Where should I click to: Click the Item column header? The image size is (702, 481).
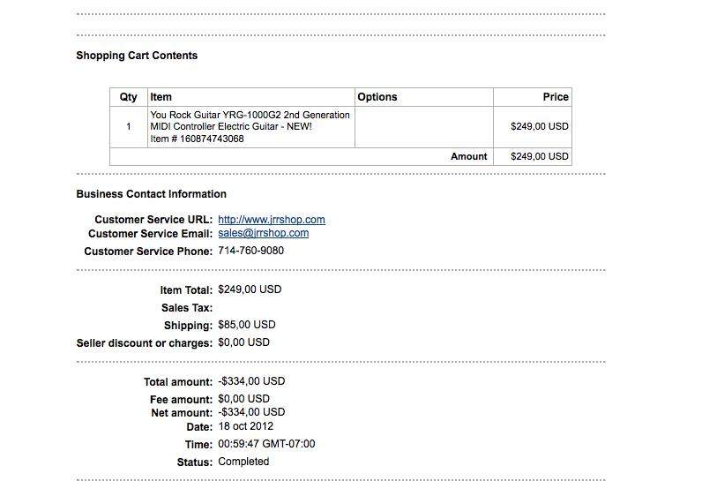161,97
